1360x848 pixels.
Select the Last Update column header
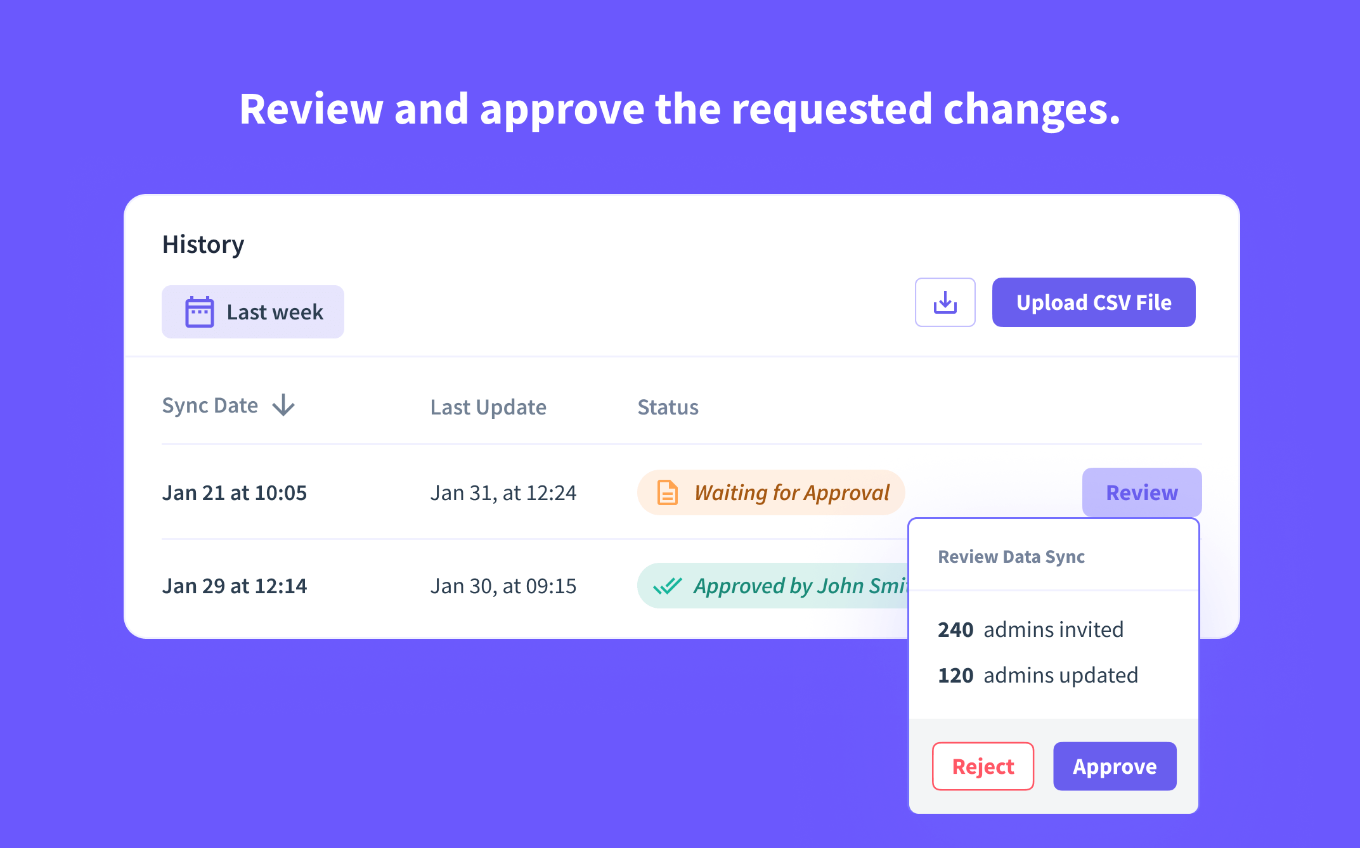click(x=488, y=407)
